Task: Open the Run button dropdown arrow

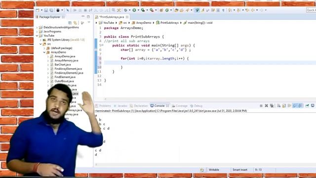Action: pyautogui.click(x=138, y=10)
